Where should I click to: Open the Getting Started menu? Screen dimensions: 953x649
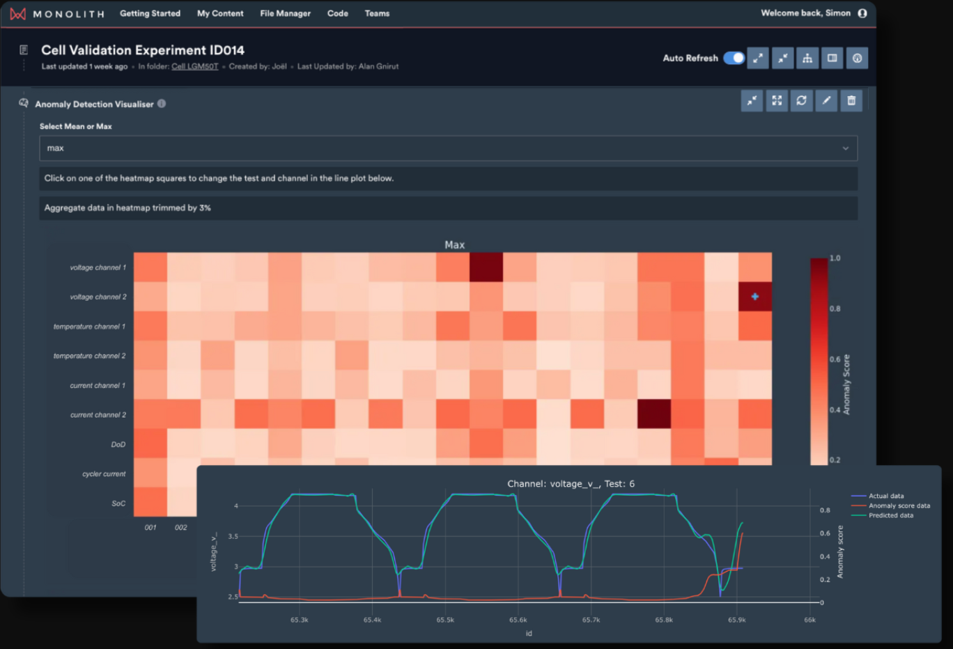click(x=150, y=13)
